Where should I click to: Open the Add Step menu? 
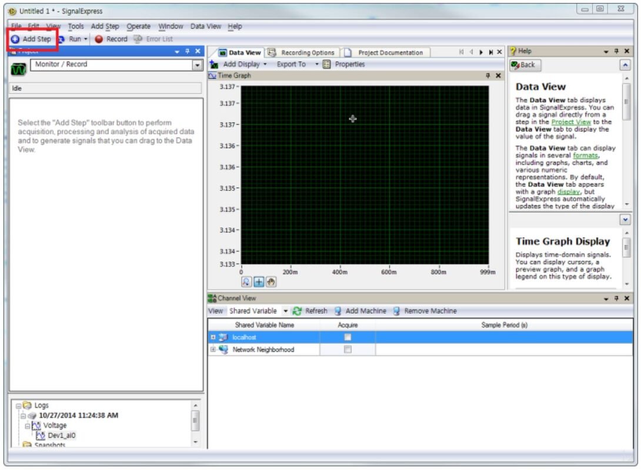pyautogui.click(x=105, y=26)
